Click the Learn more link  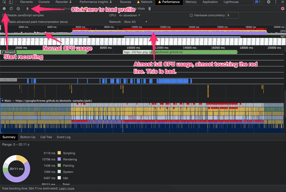click(x=66, y=188)
